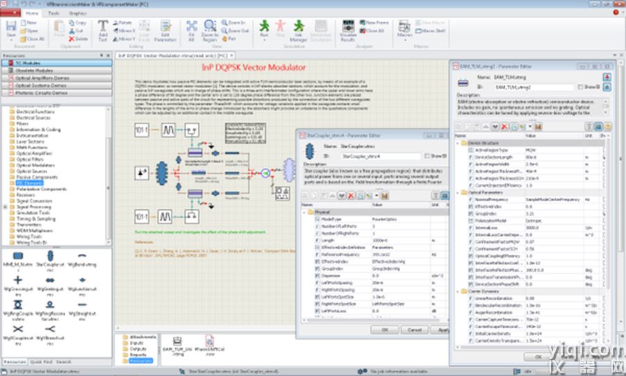This screenshot has width=626, height=376.
Task: Click the Paste icon in Clipboard group
Action: tap(59, 27)
